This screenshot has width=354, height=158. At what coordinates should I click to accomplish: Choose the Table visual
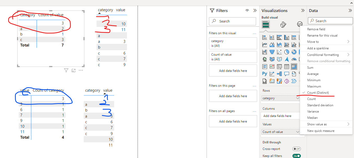point(286,67)
